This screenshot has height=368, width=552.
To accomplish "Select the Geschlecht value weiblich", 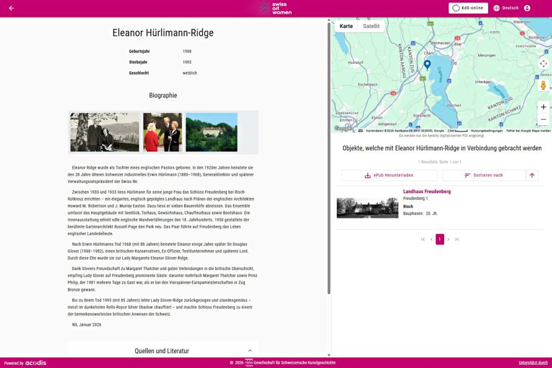I will pyautogui.click(x=190, y=73).
